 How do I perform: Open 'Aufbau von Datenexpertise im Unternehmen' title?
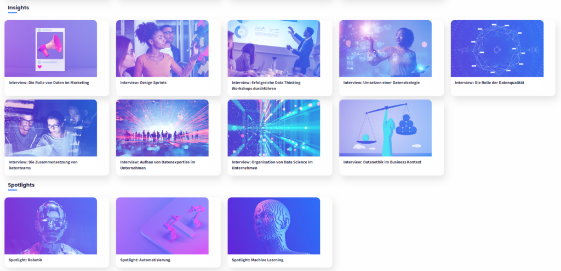pyautogui.click(x=157, y=165)
